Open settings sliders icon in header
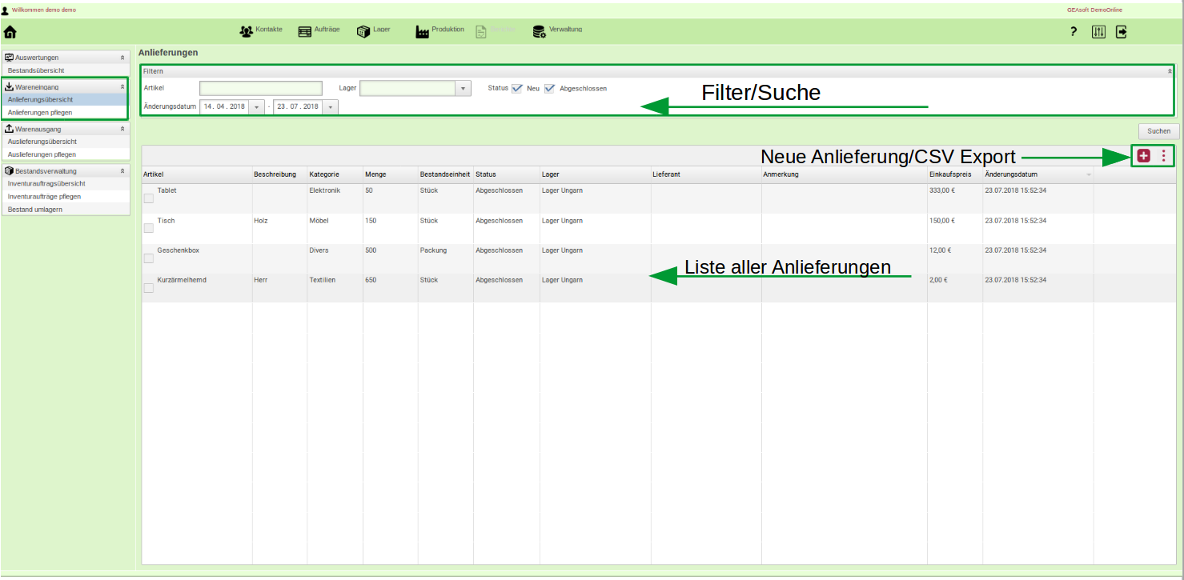The height and width of the screenshot is (580, 1184). [1098, 32]
